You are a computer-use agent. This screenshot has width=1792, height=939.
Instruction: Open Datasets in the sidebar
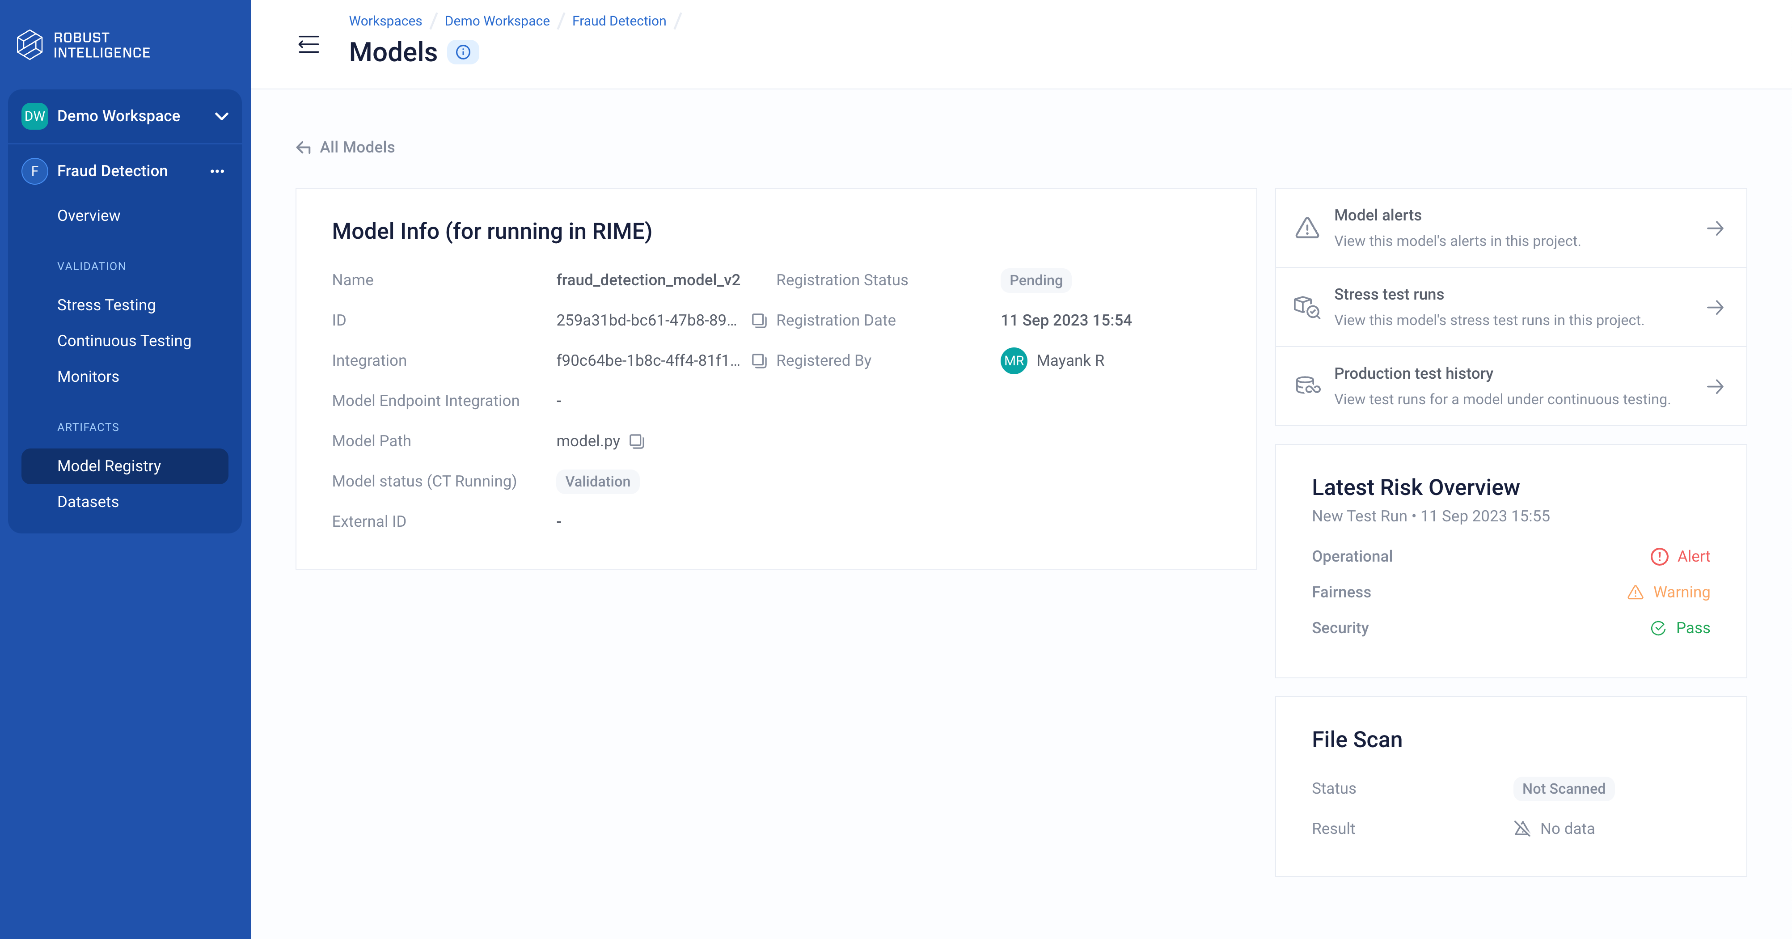coord(89,502)
